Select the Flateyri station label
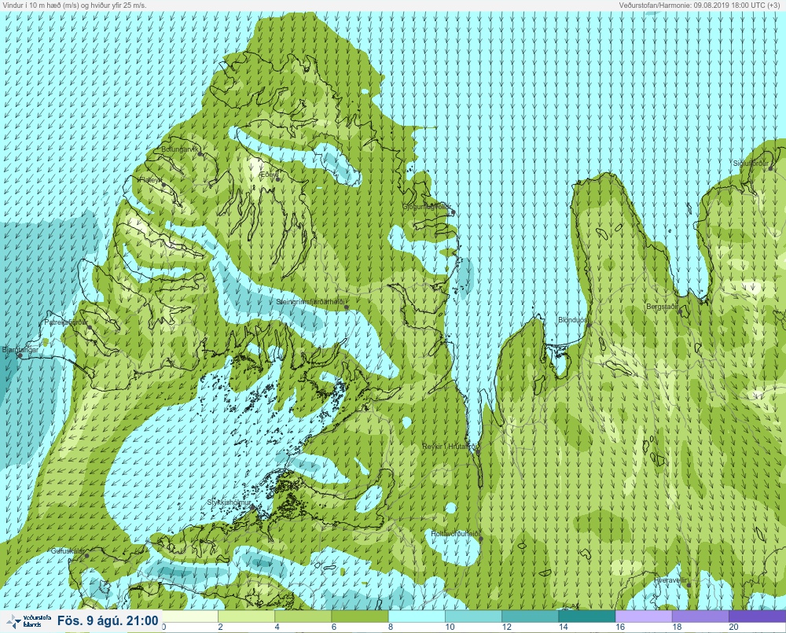The image size is (786, 633). [151, 179]
